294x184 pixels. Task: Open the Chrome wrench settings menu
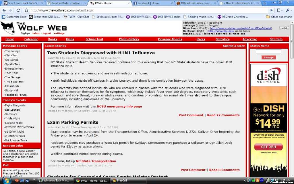coord(288,10)
